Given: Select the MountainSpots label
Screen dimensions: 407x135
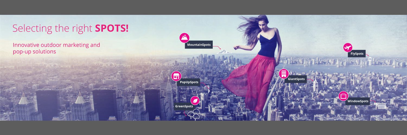Looking at the screenshot, I should (x=199, y=45).
